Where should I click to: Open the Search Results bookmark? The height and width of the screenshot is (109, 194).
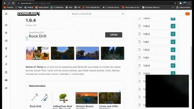click(x=42, y=7)
